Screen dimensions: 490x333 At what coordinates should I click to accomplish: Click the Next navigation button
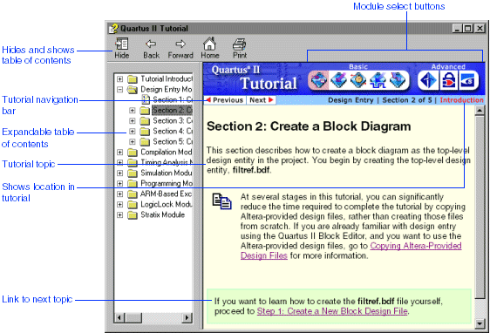[262, 100]
